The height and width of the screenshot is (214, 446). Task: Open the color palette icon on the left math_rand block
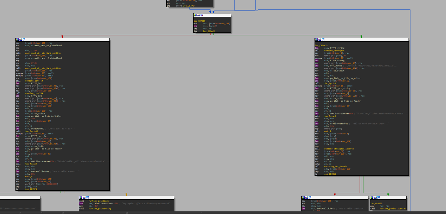17,39
